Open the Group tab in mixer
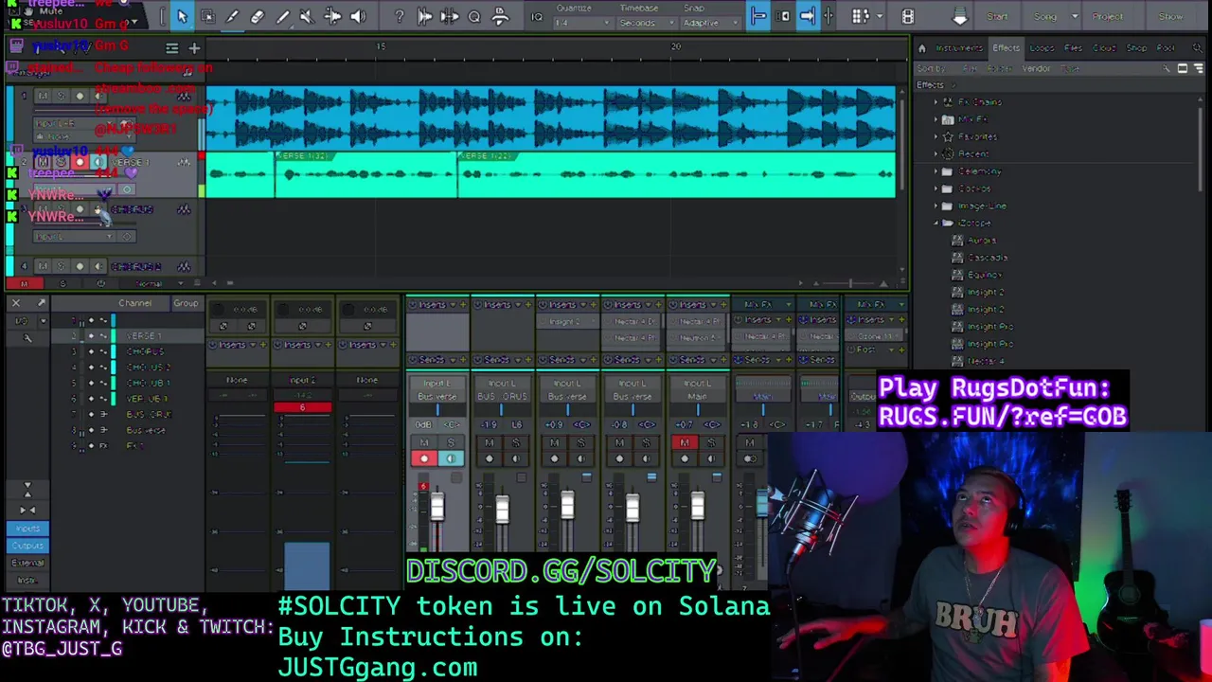1212x682 pixels. pyautogui.click(x=186, y=303)
